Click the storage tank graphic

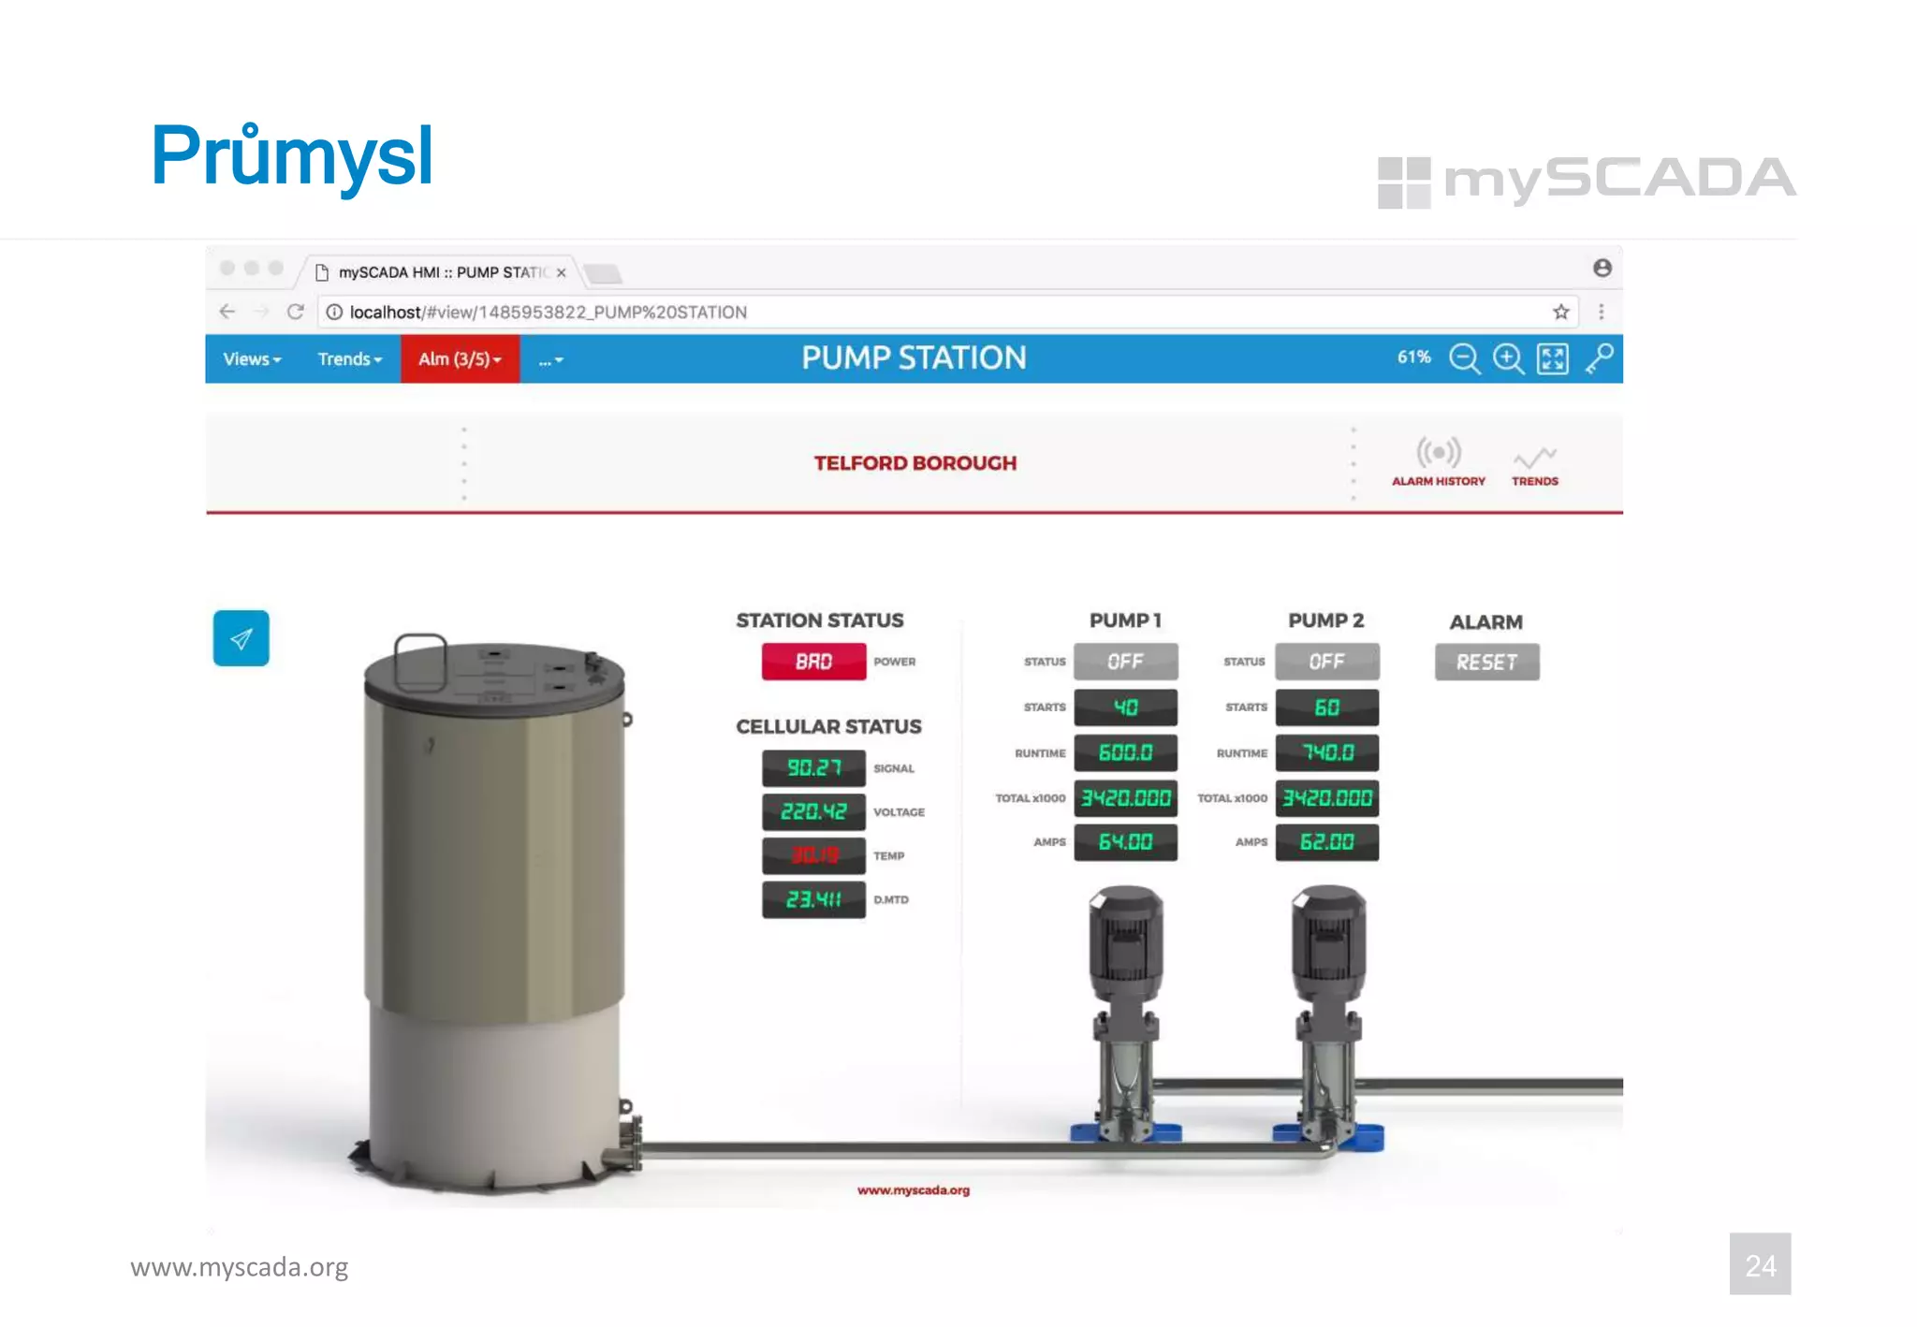point(494,912)
